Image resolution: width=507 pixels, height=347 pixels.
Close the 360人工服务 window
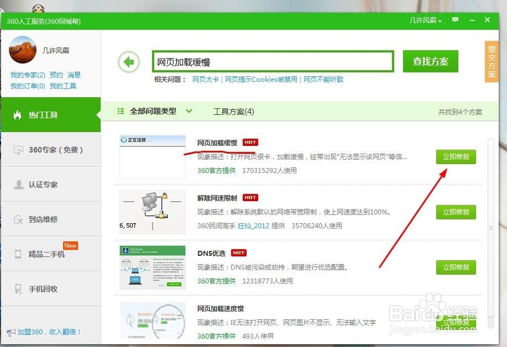click(x=487, y=20)
